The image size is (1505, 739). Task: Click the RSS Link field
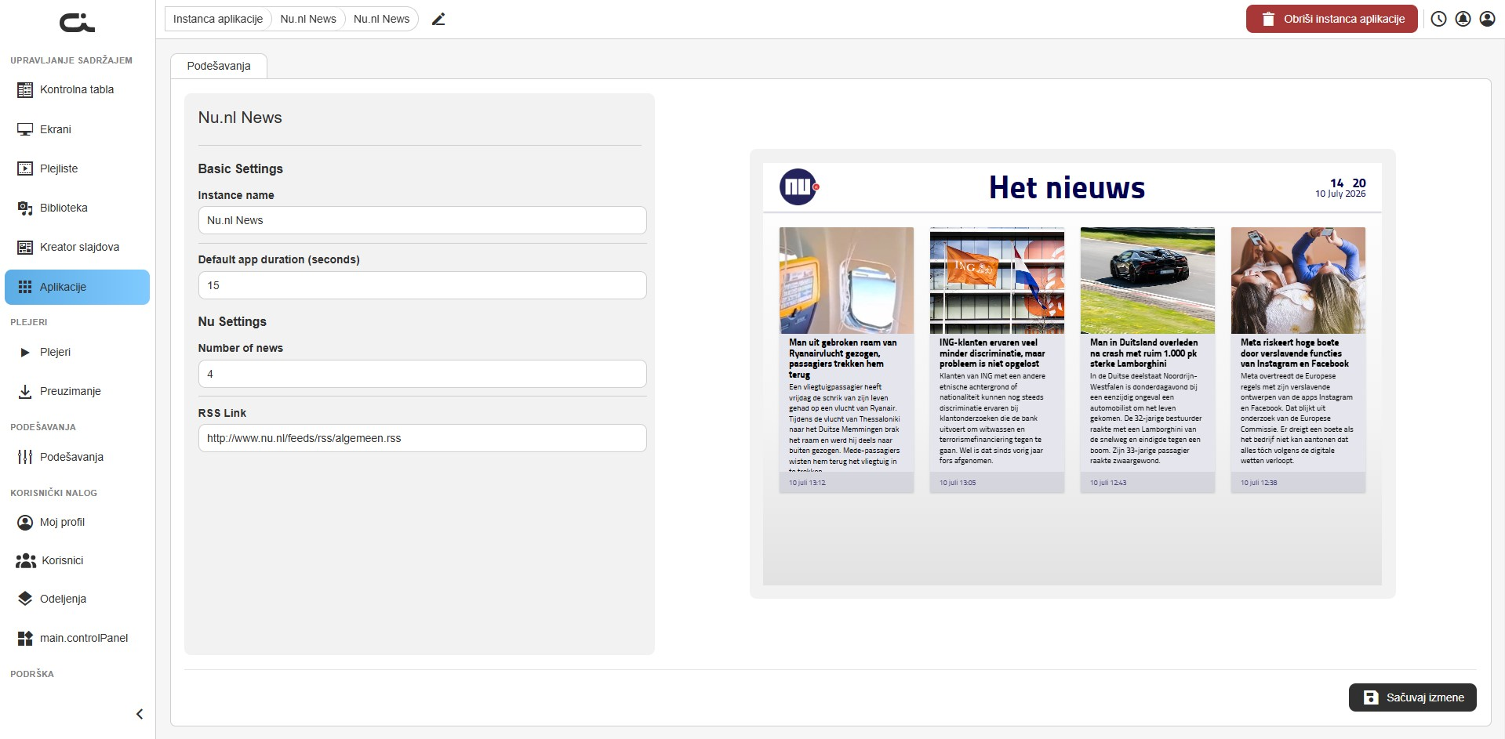coord(422,438)
